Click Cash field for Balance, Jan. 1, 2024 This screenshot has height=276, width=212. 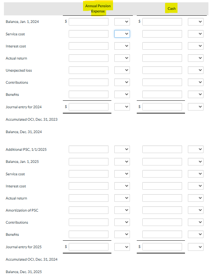pos(162,22)
